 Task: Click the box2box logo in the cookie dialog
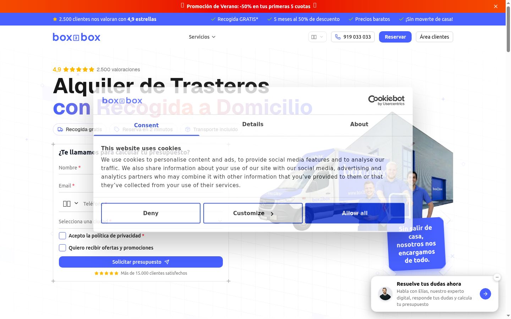pyautogui.click(x=122, y=101)
